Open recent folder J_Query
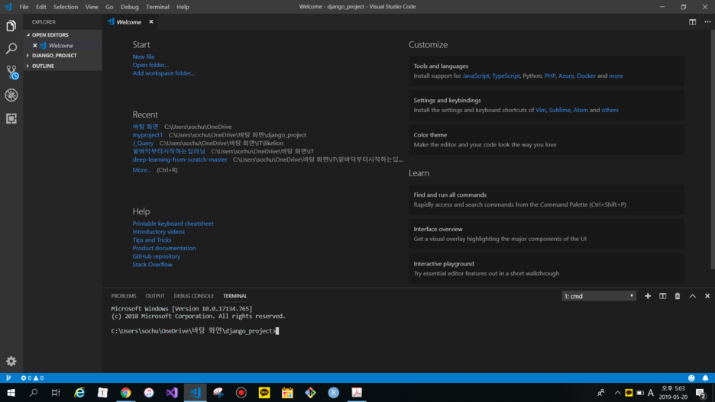 coord(143,143)
